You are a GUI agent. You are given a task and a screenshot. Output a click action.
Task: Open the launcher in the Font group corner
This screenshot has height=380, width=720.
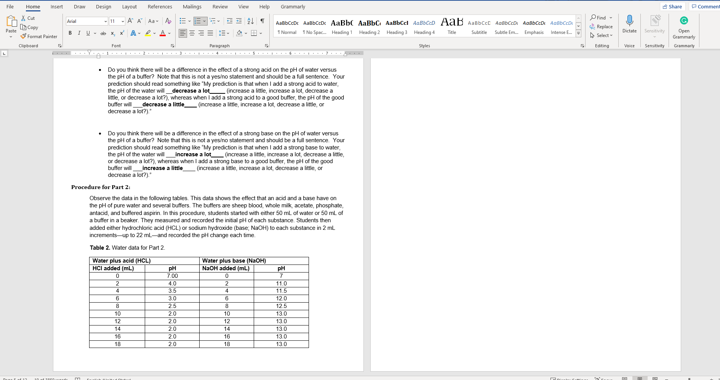172,45
